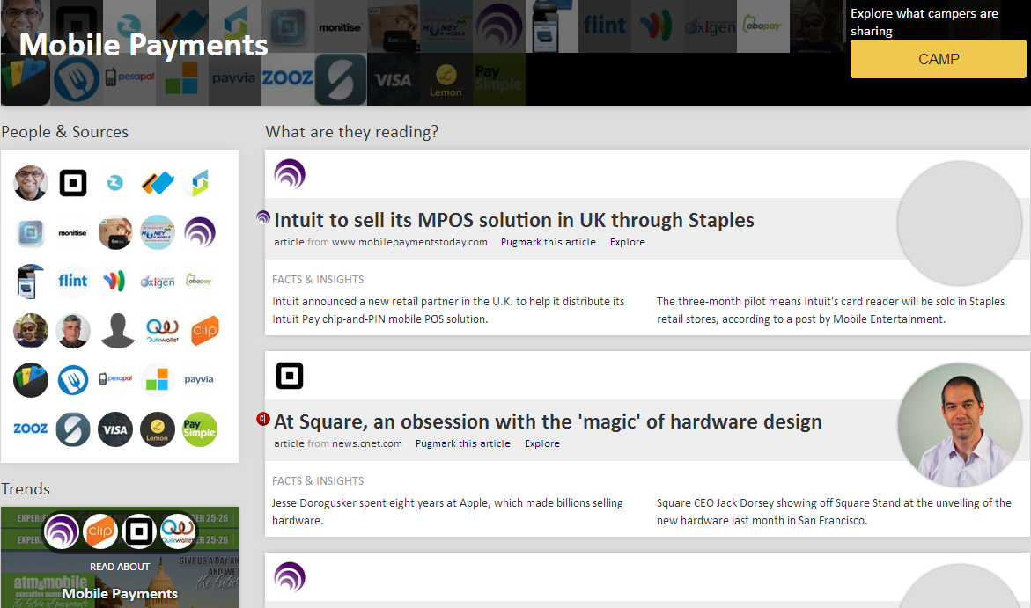Select the purple swirl icon in Trends card
Screen dimensions: 1031x608
click(61, 531)
